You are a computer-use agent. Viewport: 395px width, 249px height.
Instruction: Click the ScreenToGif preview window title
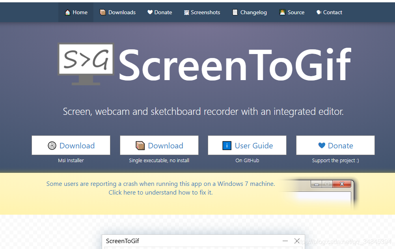point(123,241)
